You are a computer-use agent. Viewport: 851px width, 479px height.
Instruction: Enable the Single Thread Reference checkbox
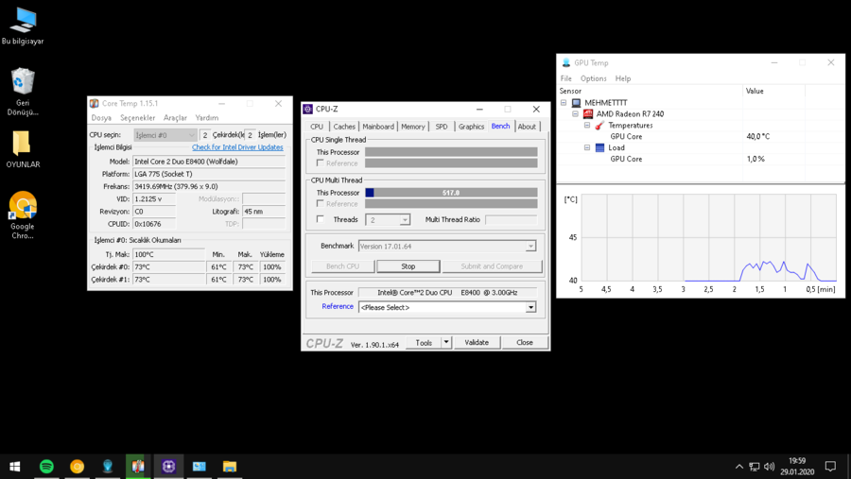click(x=321, y=163)
